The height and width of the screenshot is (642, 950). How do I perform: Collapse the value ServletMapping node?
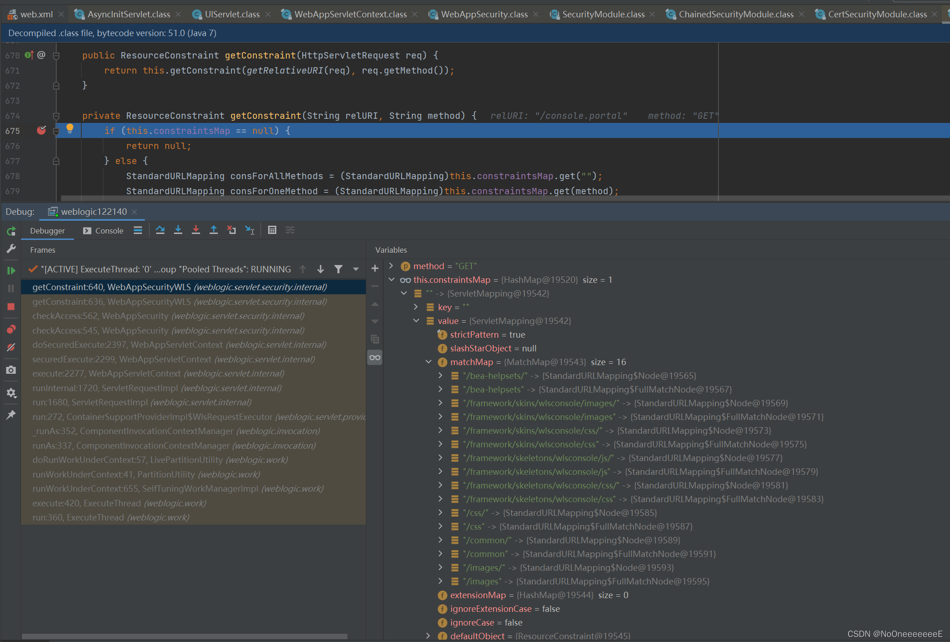(416, 320)
